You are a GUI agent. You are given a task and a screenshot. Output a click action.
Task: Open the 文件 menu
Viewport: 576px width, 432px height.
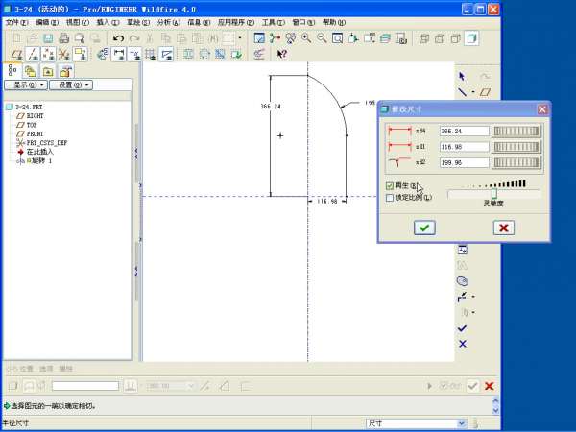click(16, 22)
